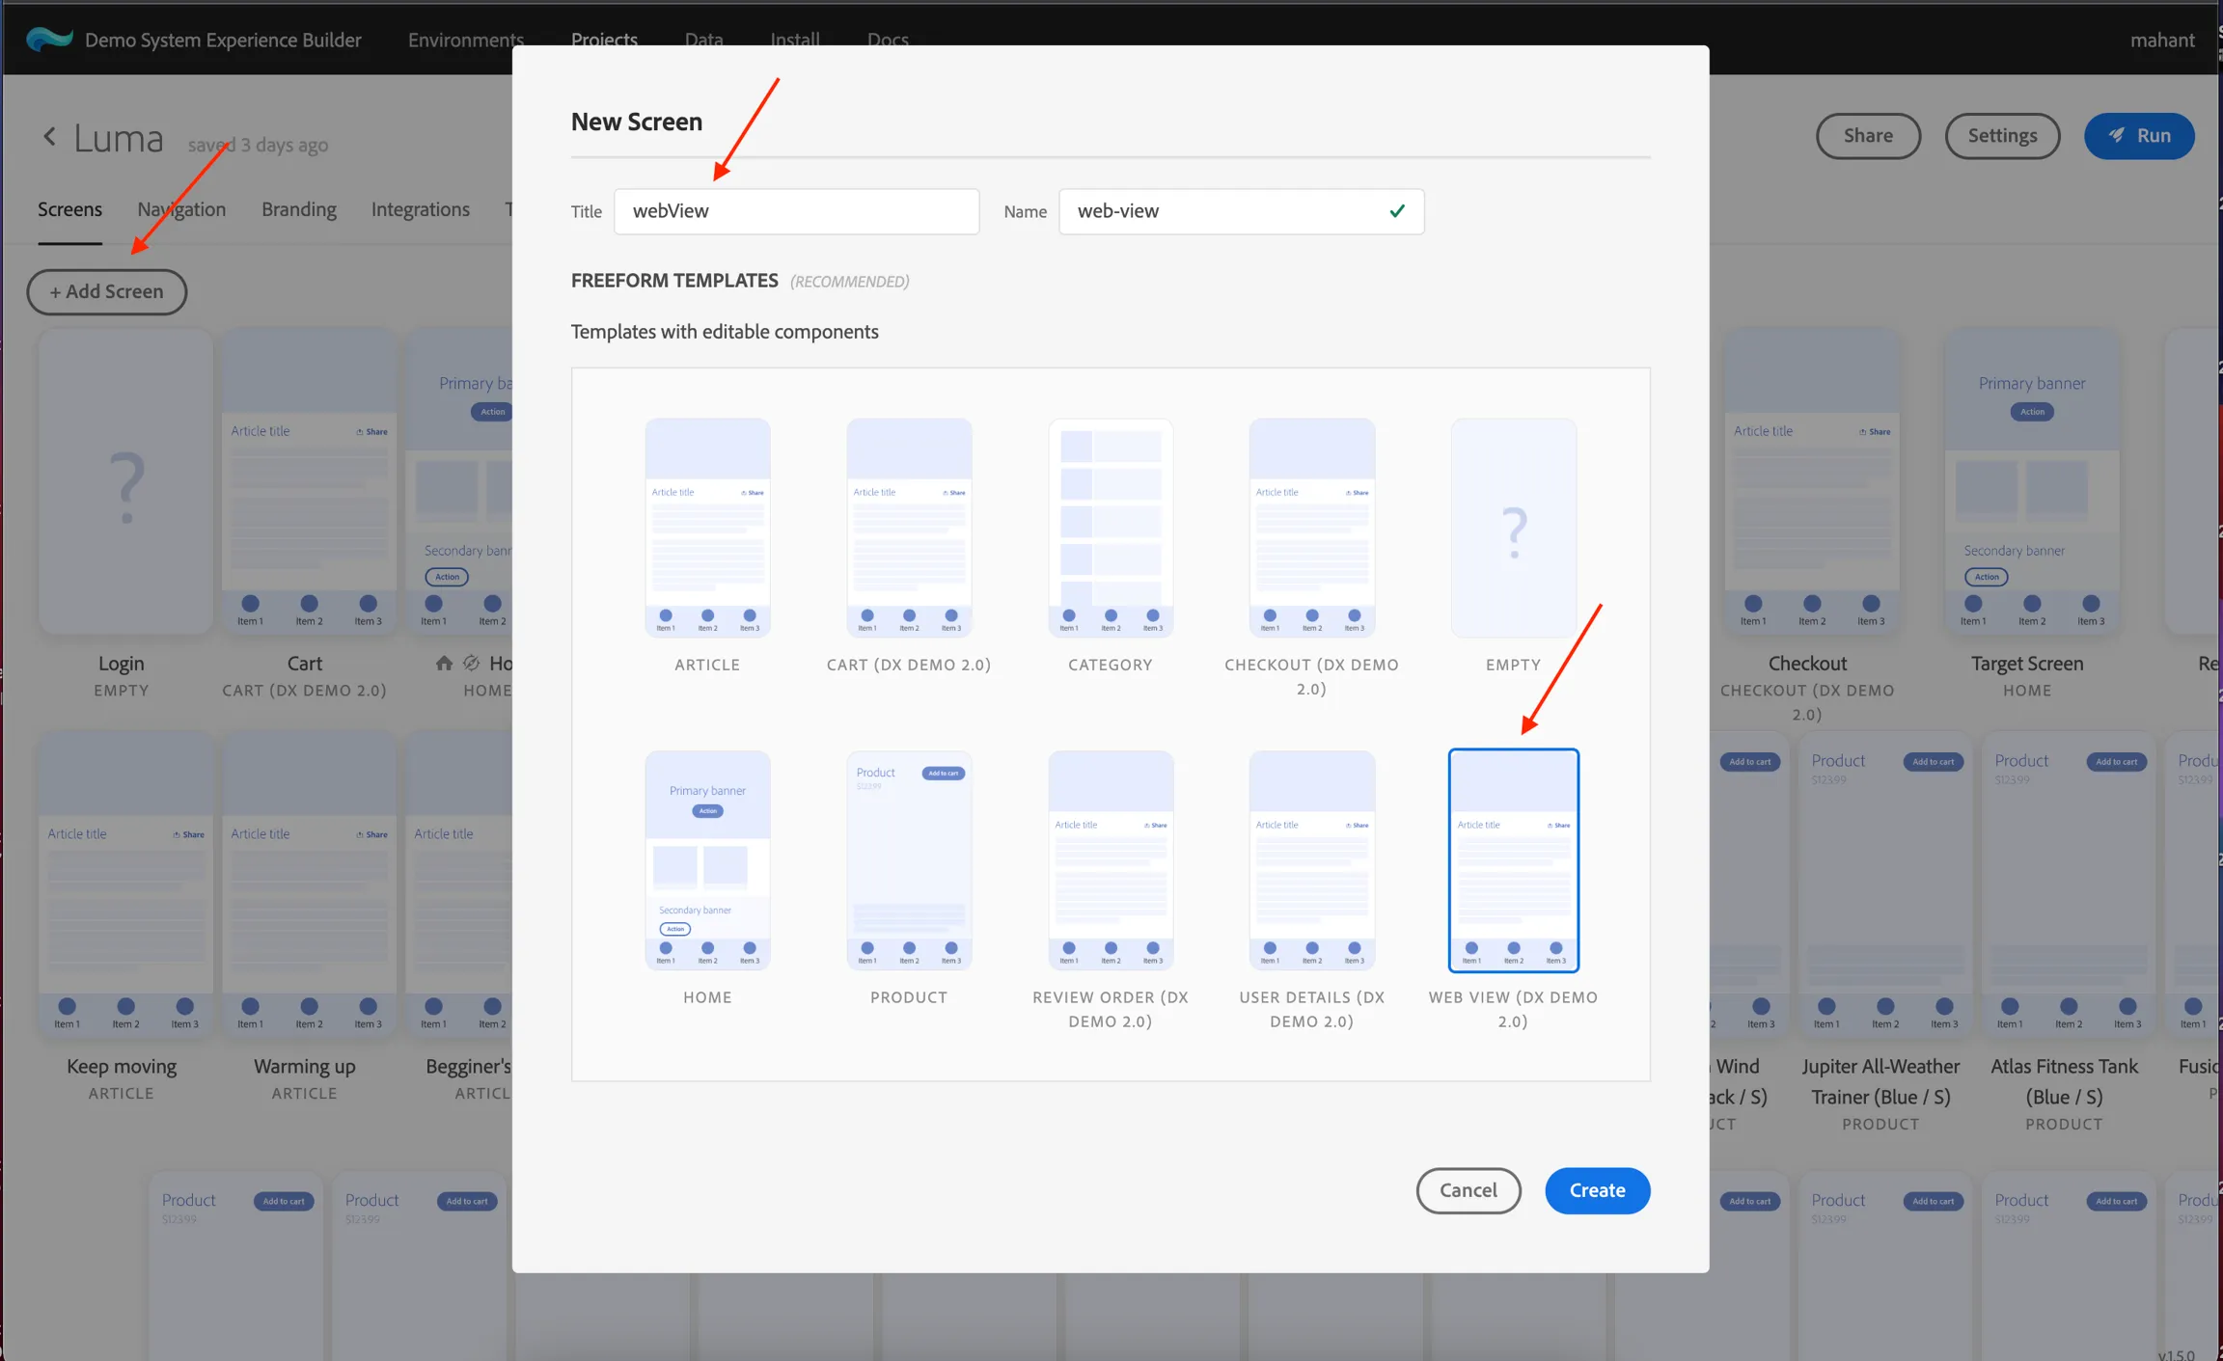Image resolution: width=2223 pixels, height=1361 pixels.
Task: Select the User Details (DX Demo 2.0) template
Action: click(x=1311, y=860)
